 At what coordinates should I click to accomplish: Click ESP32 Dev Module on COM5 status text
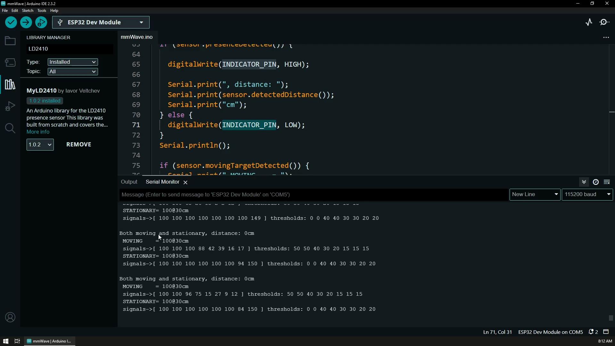(x=551, y=333)
